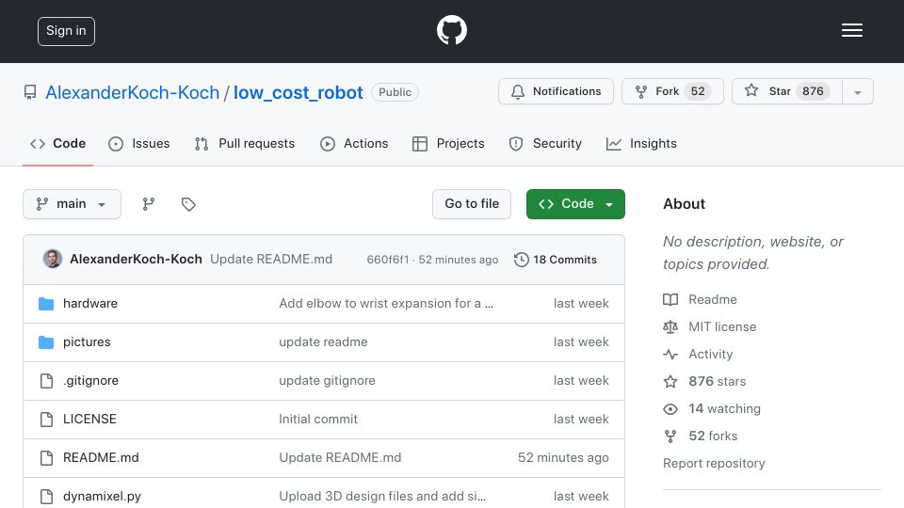Fork the repository with Fork button
The image size is (904, 508).
(x=672, y=91)
